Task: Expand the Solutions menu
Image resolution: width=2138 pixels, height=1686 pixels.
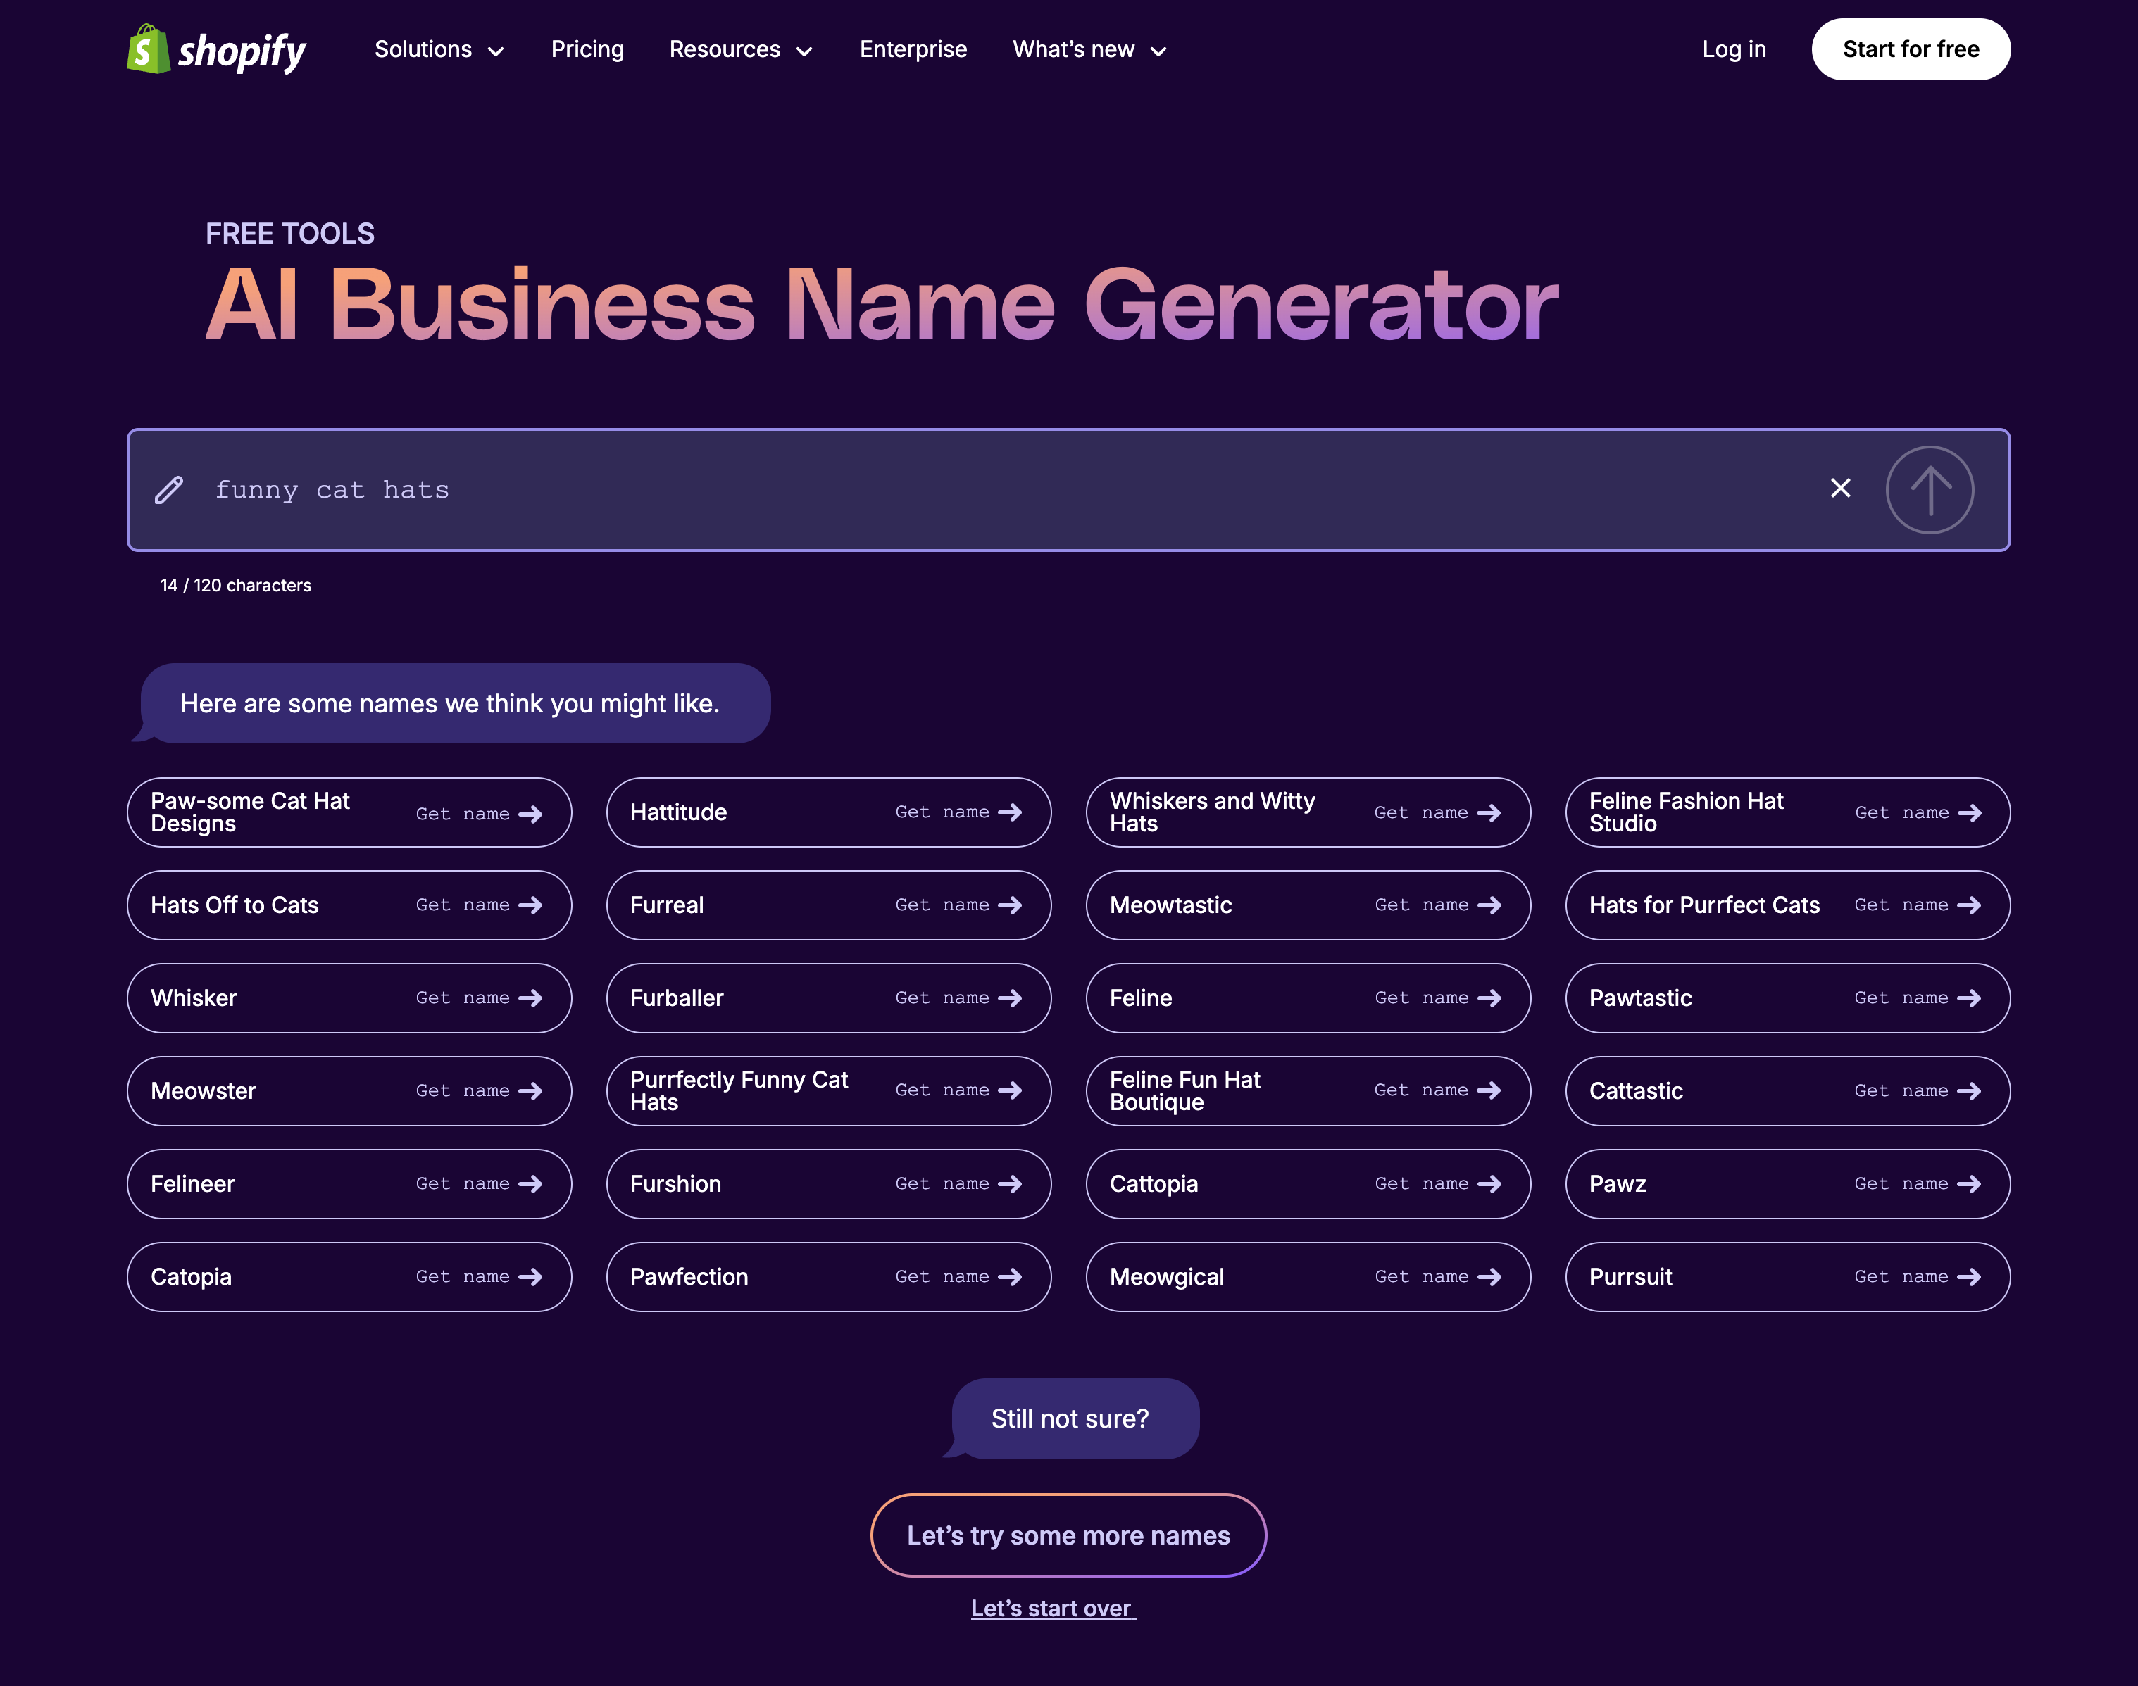Action: tap(439, 49)
